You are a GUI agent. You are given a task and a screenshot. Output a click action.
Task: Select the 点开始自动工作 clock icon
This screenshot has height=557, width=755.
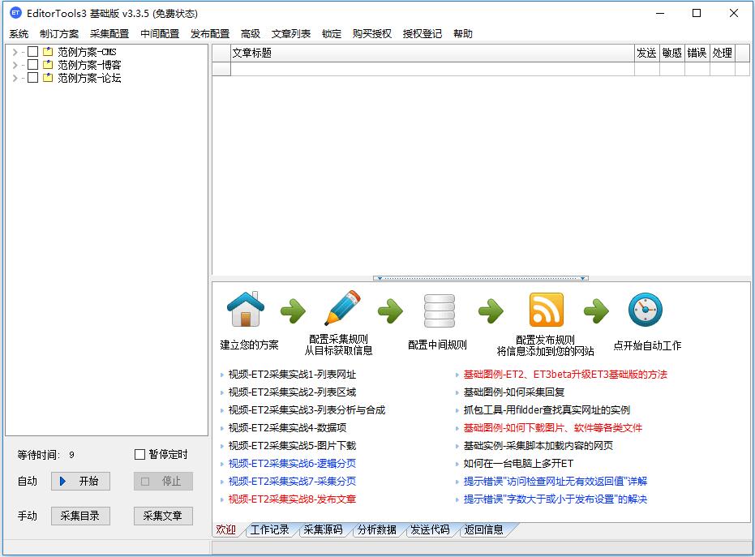pos(645,310)
